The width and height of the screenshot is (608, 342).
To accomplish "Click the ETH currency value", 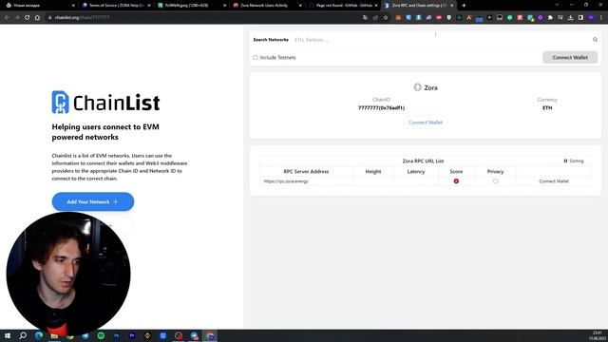I will tap(547, 107).
